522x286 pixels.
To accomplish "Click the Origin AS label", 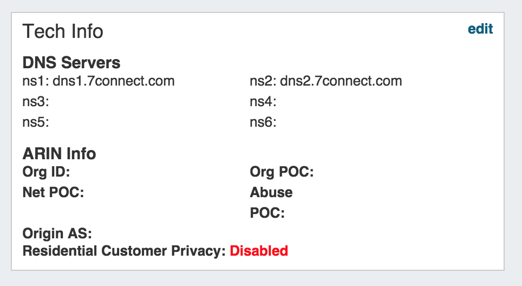I will click(x=57, y=234).
